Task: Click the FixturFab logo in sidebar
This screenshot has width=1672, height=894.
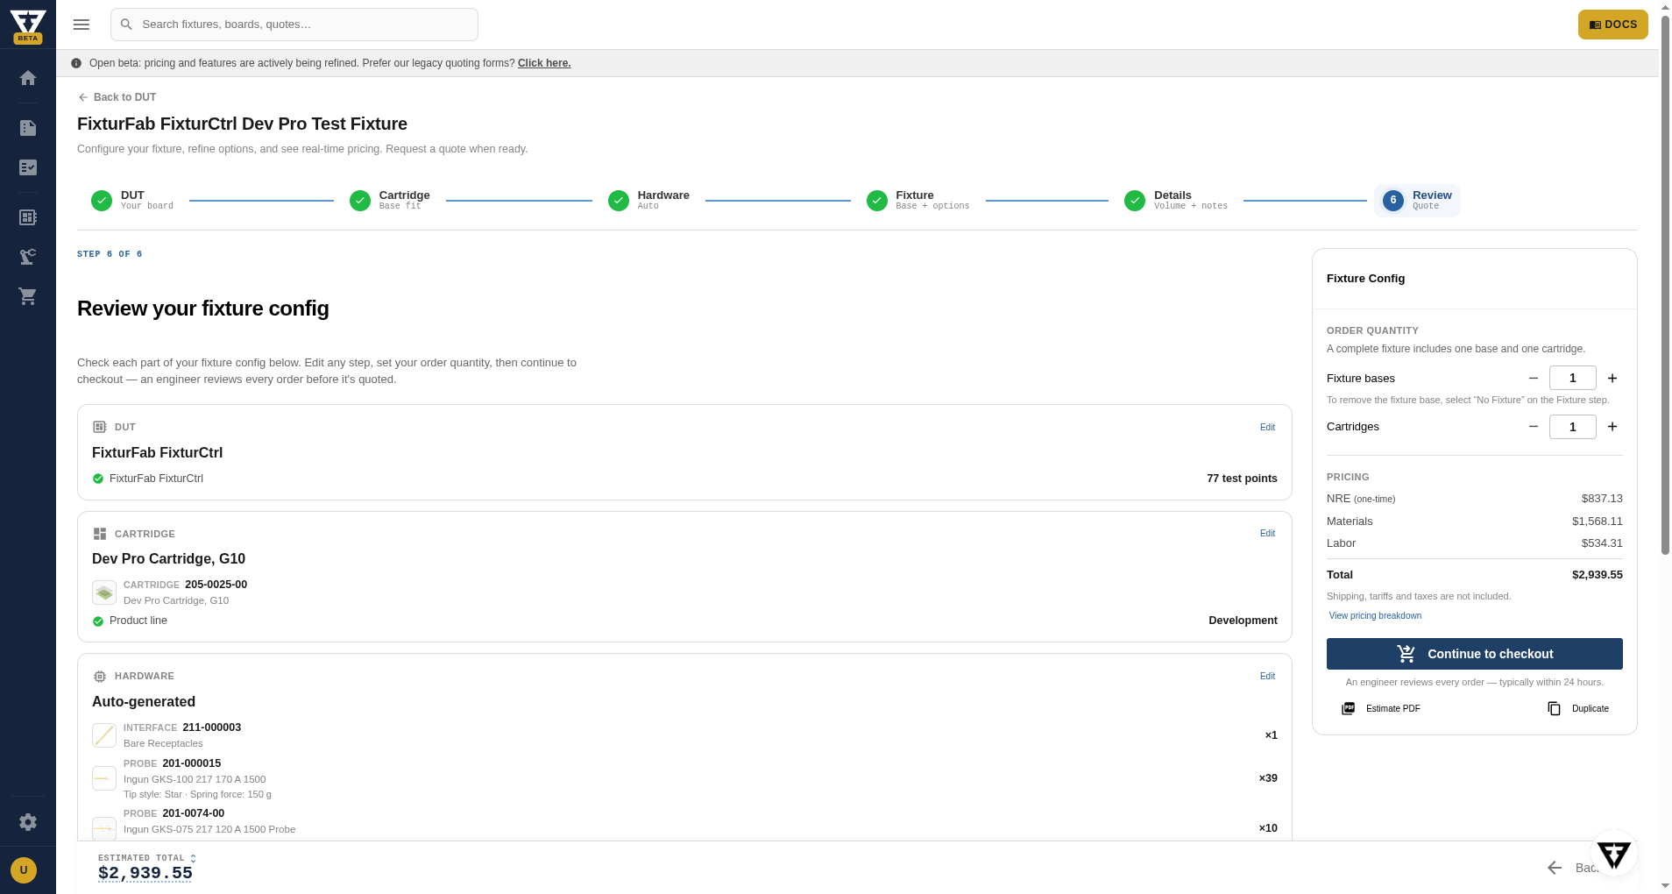Action: click(x=28, y=25)
